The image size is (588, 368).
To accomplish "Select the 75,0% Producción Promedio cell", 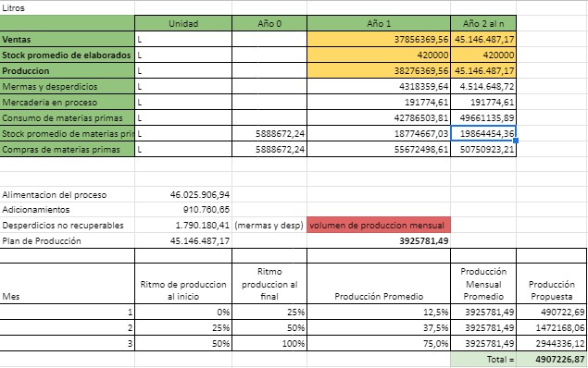I will 379,343.
